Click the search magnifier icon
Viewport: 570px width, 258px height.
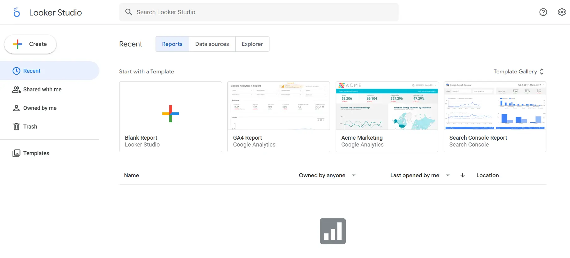click(129, 12)
